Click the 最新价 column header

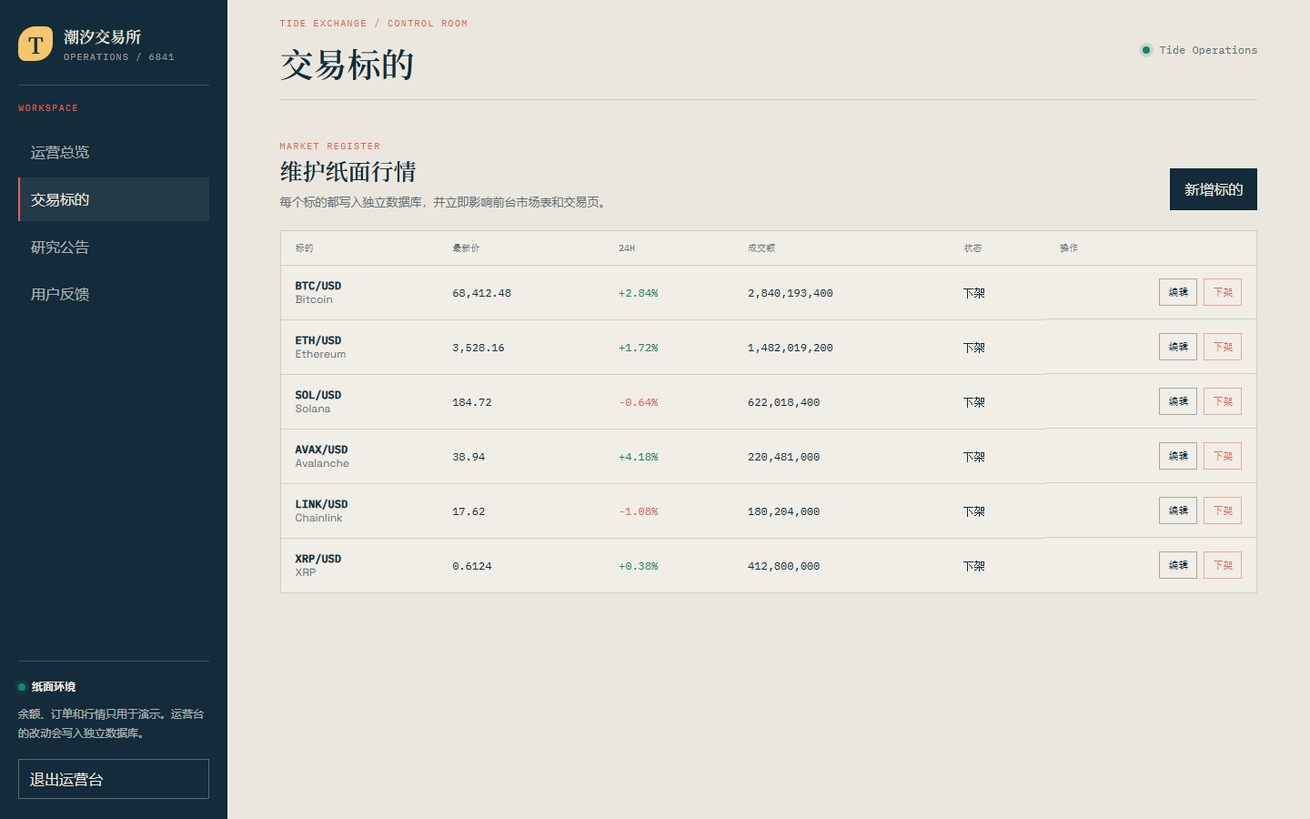click(466, 248)
